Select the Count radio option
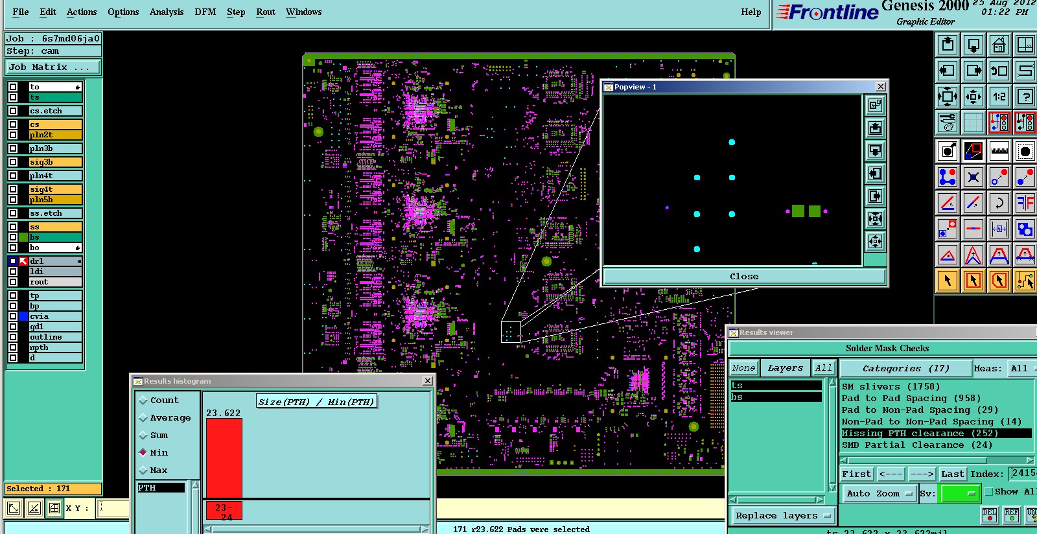Image resolution: width=1037 pixels, height=534 pixels. (143, 400)
